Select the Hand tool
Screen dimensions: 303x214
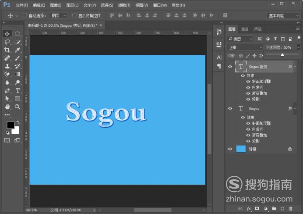pyautogui.click(x=7, y=107)
